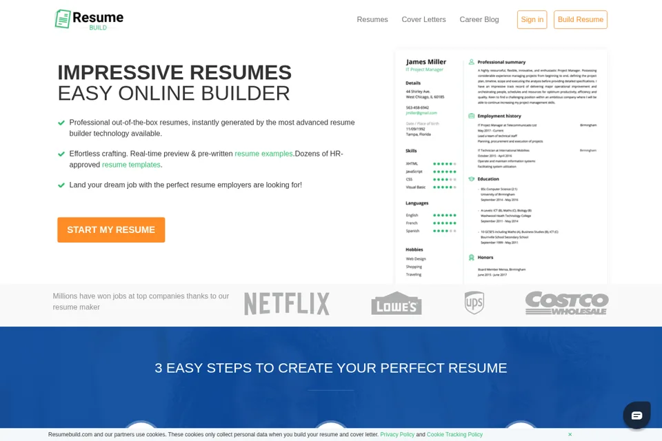The height and width of the screenshot is (441, 662).
Task: Dismiss the cookie notice banner
Action: [570, 434]
